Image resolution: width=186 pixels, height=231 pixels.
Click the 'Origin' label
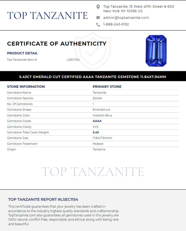coord(12,149)
